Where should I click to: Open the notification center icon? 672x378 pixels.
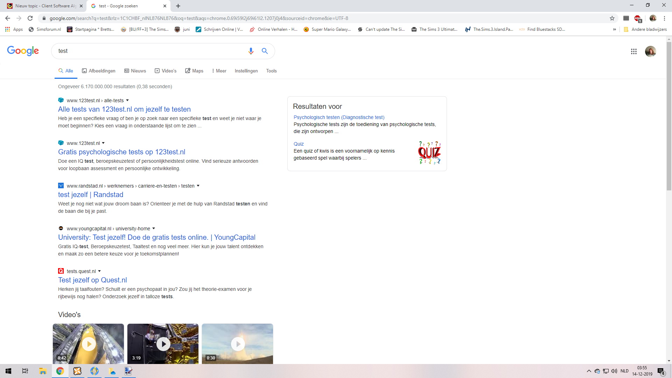[661, 371]
